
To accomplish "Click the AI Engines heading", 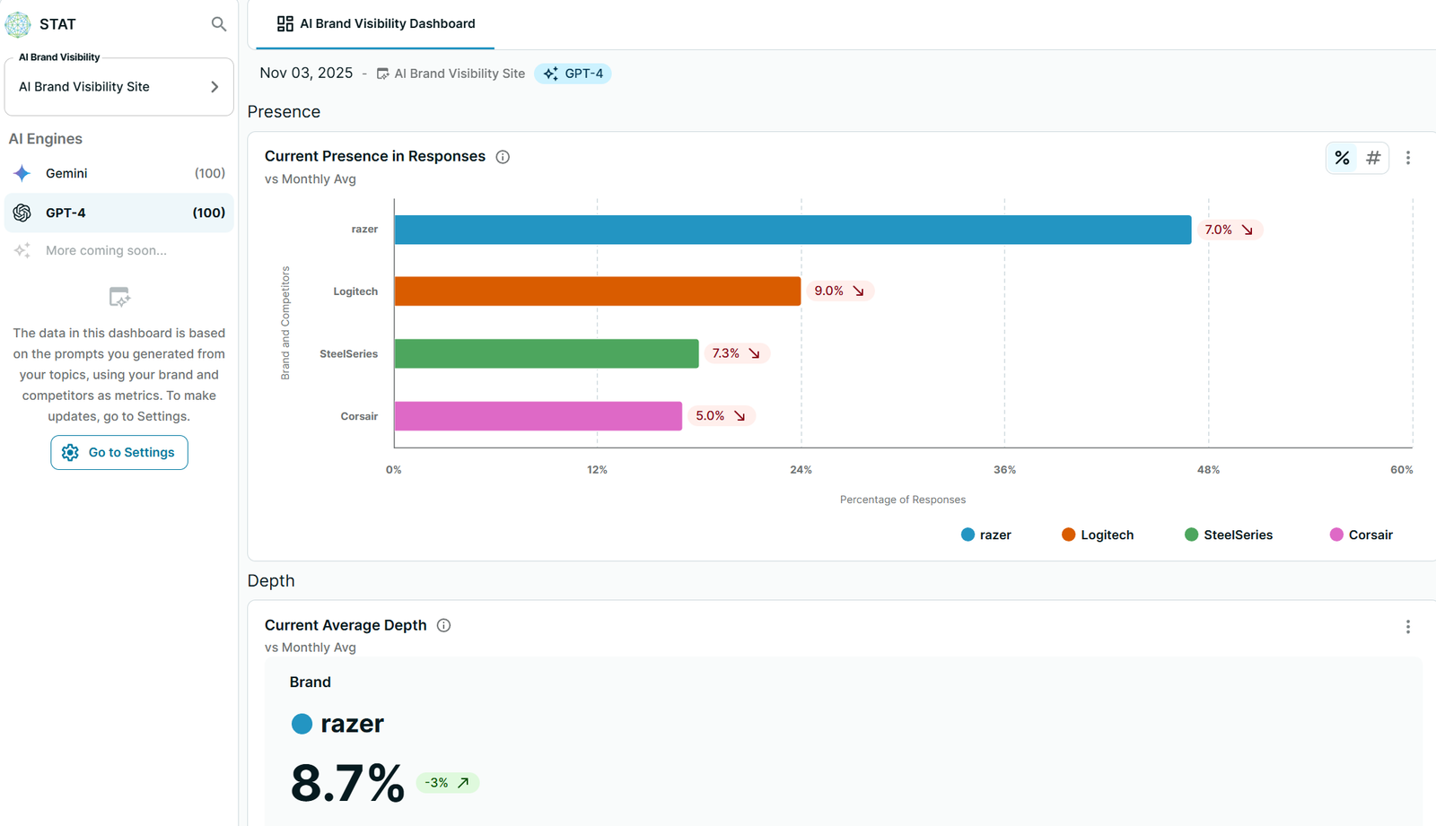I will pos(46,139).
